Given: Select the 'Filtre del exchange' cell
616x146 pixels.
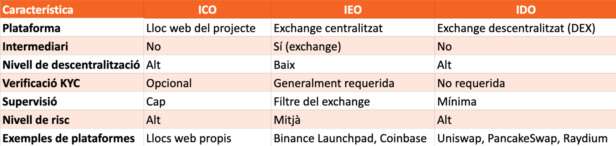Looking at the screenshot, I should tap(322, 102).
